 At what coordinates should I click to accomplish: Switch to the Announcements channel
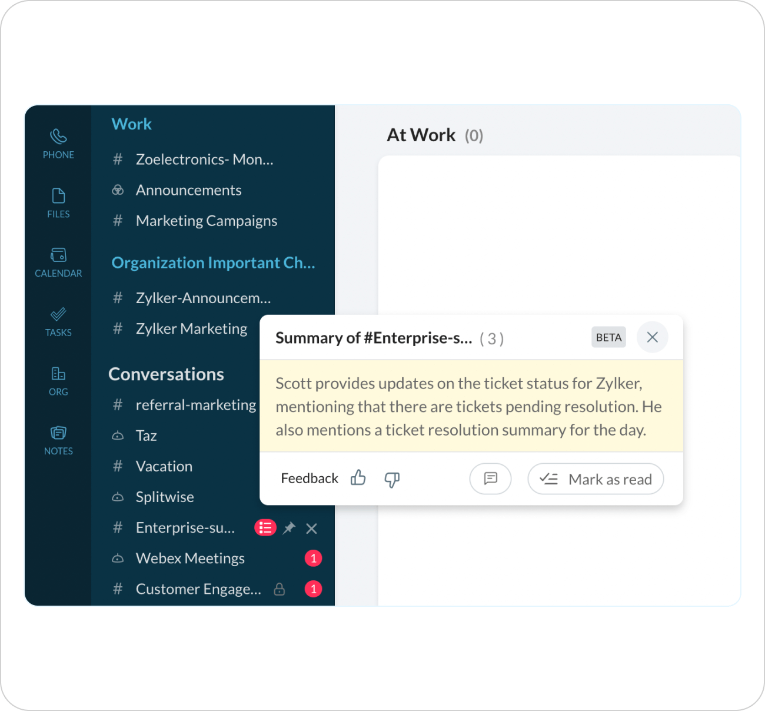pos(188,190)
